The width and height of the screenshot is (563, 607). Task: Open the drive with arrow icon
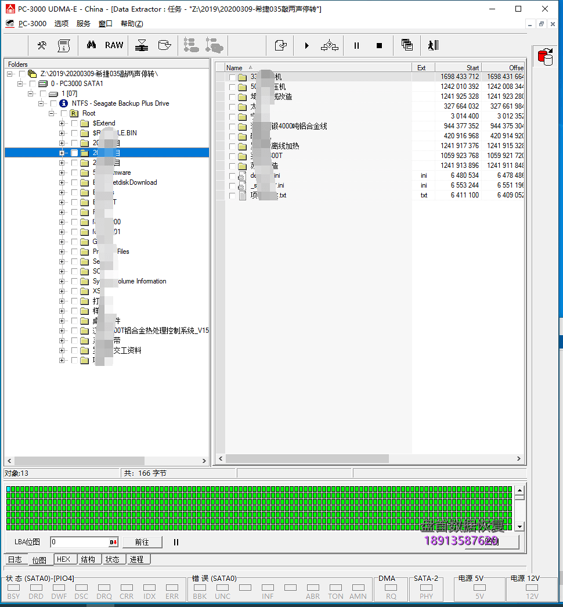pyautogui.click(x=164, y=45)
